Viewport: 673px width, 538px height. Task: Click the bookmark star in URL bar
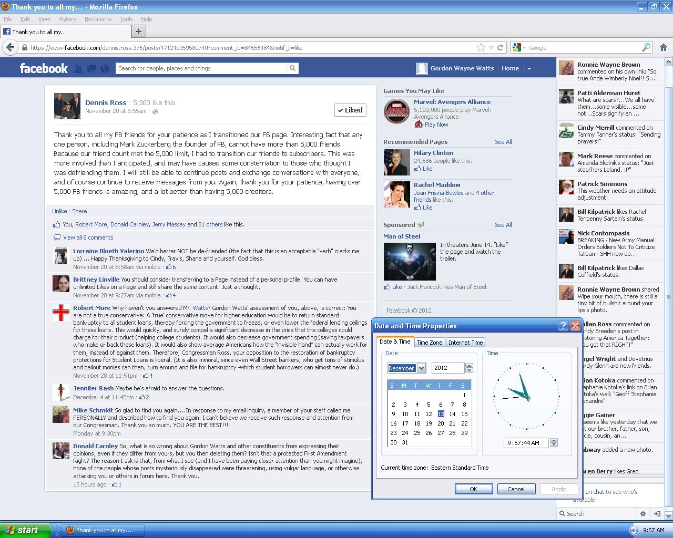click(x=481, y=47)
